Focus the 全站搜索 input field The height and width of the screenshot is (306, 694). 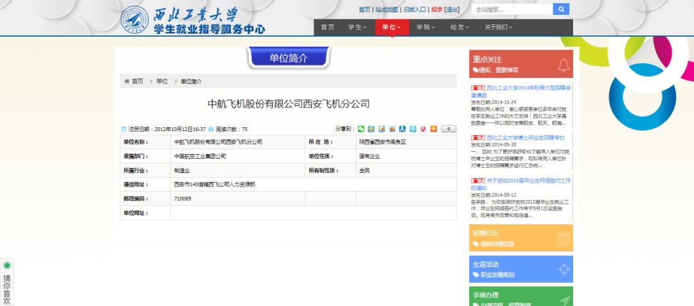[x=512, y=9]
